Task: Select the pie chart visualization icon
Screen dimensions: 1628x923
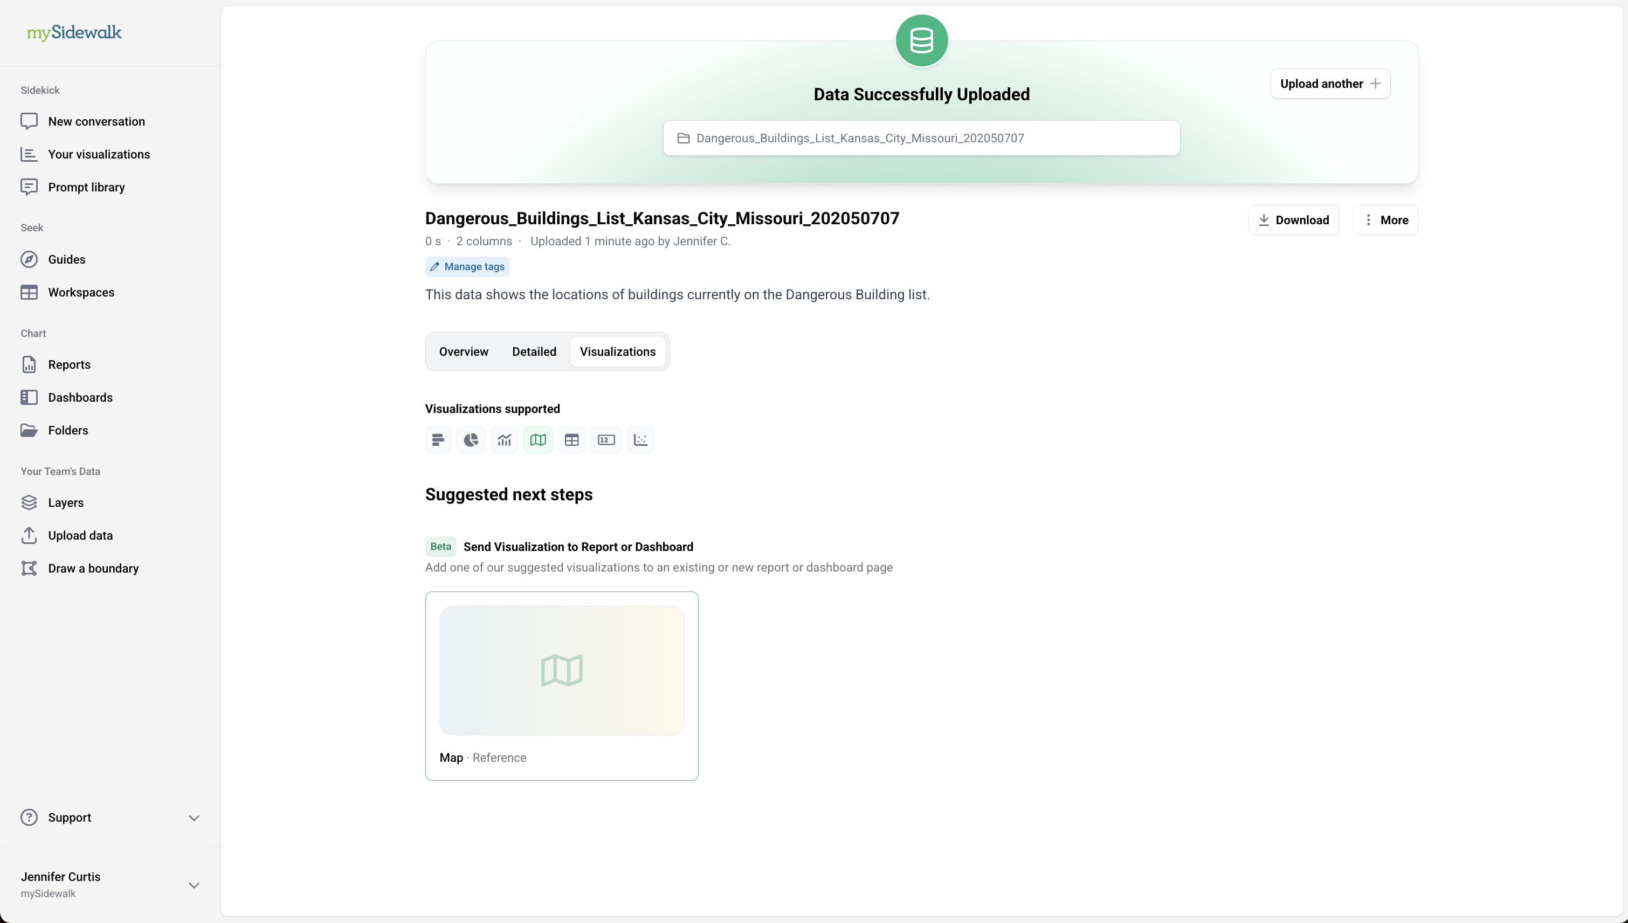Action: [x=471, y=440]
